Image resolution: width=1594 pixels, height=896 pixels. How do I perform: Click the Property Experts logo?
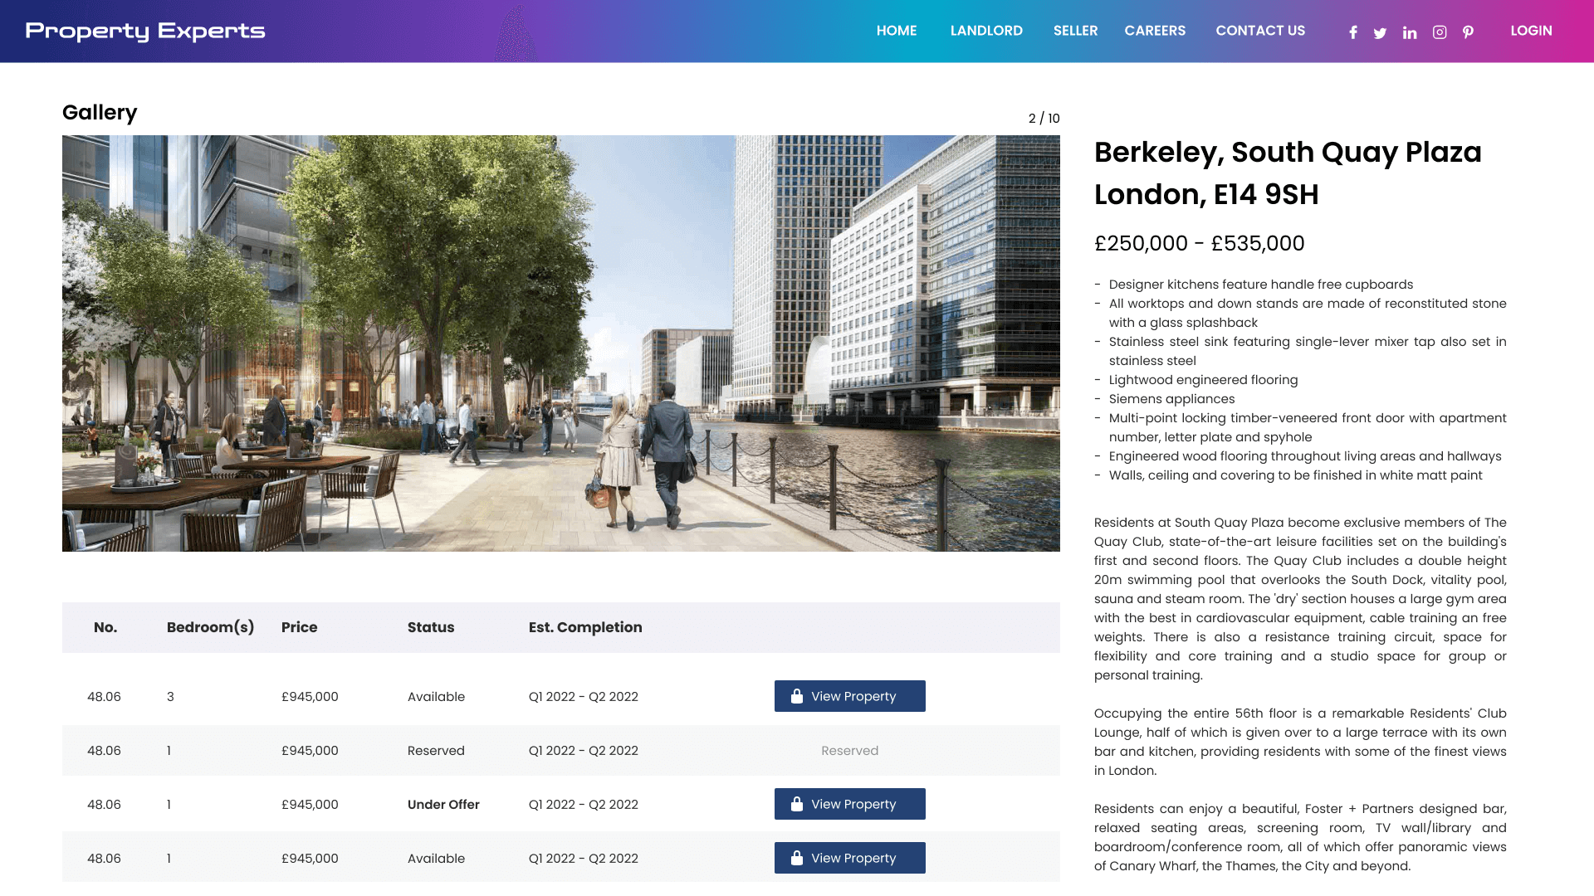point(145,32)
